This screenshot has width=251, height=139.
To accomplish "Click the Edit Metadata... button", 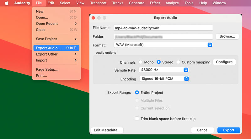I will pos(107,130).
